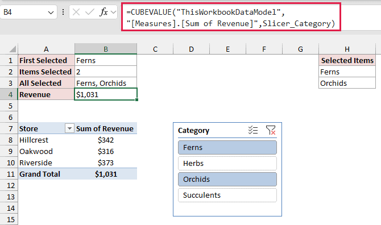
Task: Click the Riverside store cell
Action: pyautogui.click(x=46, y=163)
